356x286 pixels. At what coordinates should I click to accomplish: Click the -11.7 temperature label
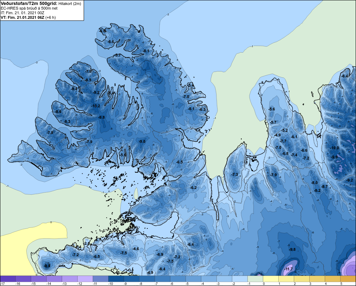[289, 269]
